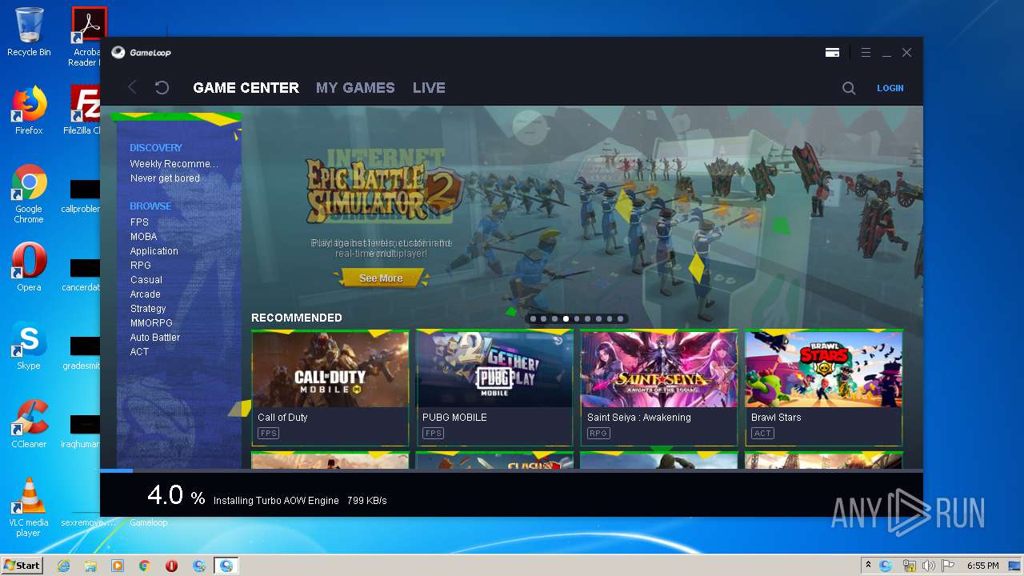Viewport: 1024px width, 576px height.
Task: Open Skype desktop shortcut
Action: coord(29,346)
